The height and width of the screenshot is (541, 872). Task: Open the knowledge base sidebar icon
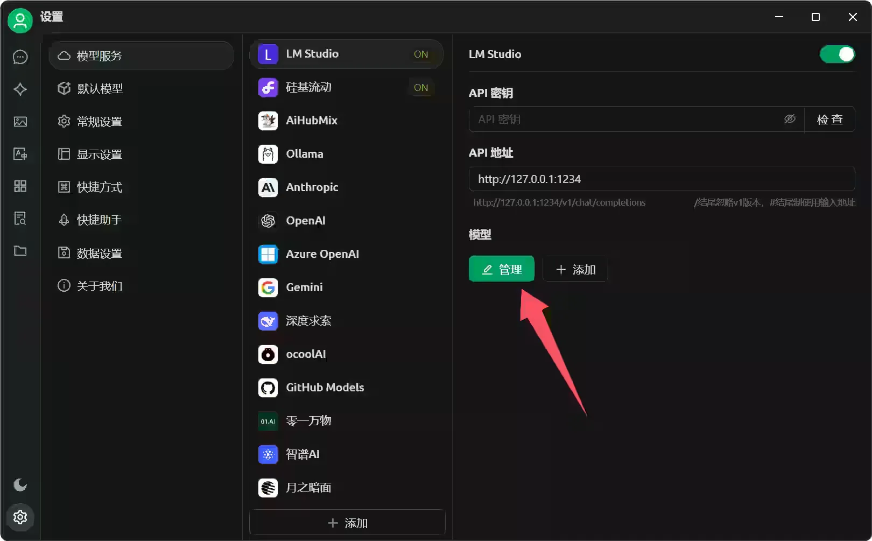20,219
